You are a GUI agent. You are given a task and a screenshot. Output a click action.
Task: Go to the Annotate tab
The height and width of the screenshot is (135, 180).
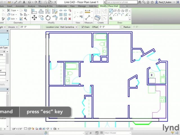(x=20, y=6)
